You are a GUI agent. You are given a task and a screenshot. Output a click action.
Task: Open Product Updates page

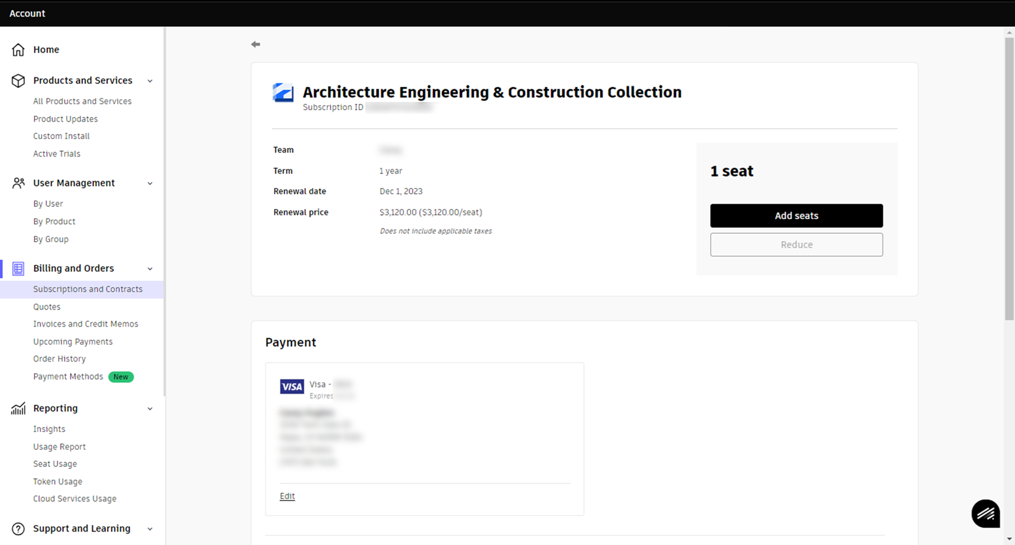click(65, 119)
